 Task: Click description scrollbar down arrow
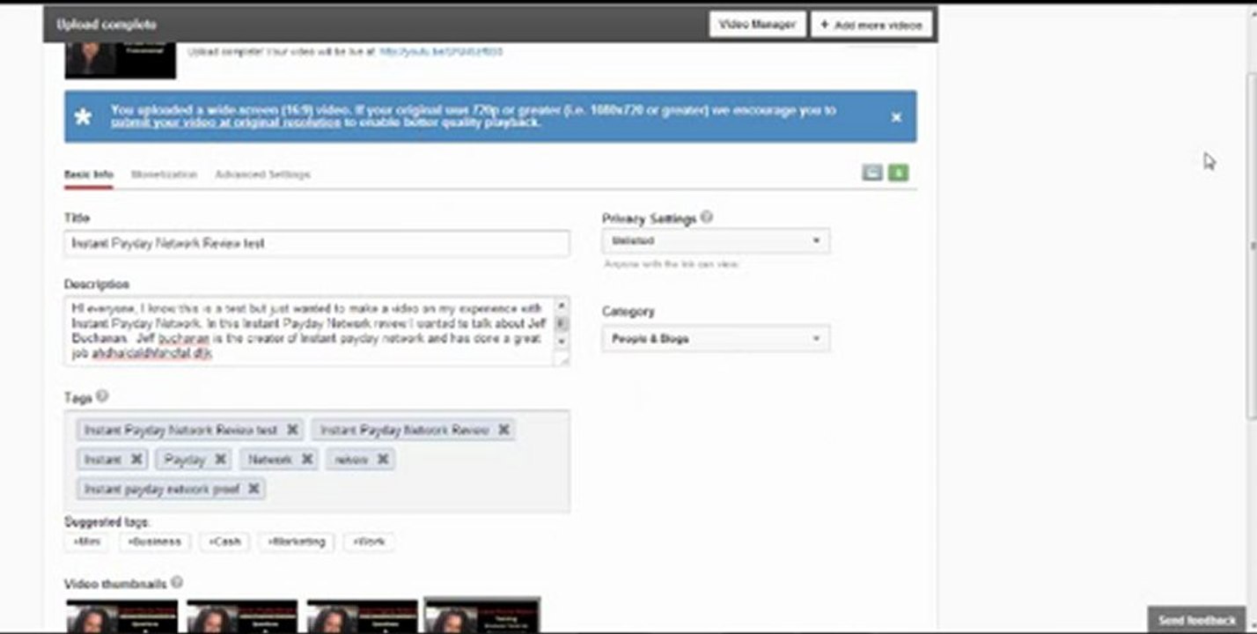562,343
